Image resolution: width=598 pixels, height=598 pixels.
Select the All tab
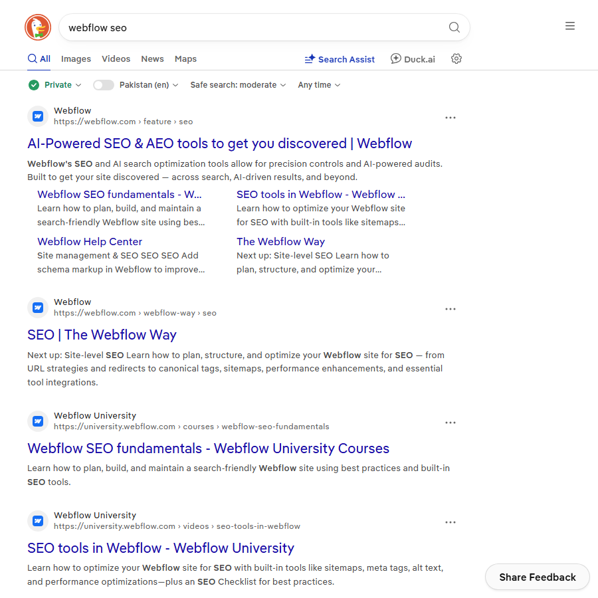[39, 58]
